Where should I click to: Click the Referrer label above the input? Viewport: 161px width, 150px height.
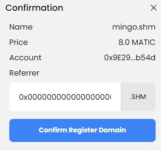24,73
